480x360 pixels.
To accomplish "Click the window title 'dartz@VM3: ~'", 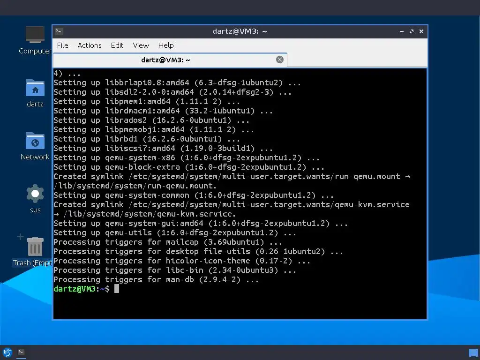I will (x=240, y=31).
